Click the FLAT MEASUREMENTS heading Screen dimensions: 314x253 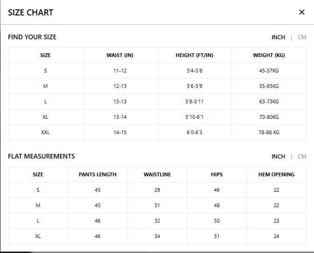click(x=42, y=156)
